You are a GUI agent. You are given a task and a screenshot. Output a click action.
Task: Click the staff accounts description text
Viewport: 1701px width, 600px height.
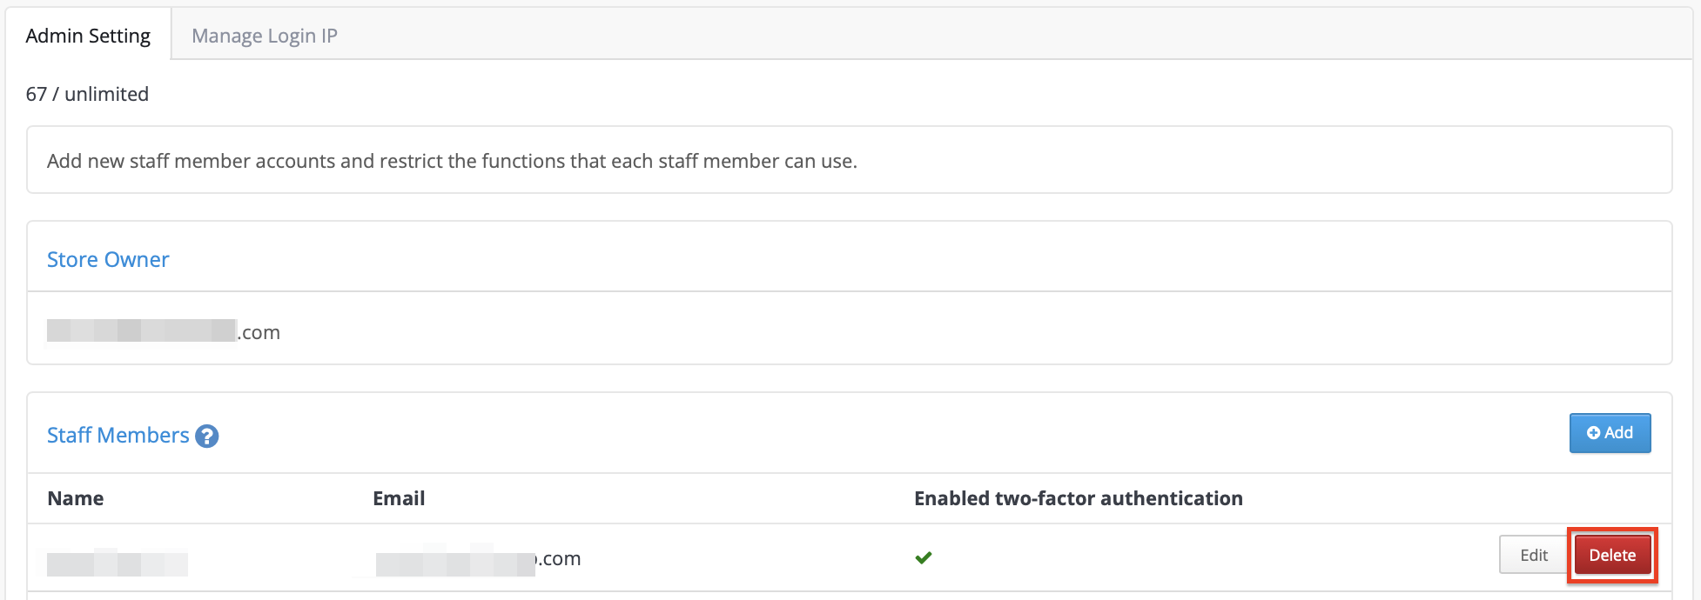pos(452,161)
